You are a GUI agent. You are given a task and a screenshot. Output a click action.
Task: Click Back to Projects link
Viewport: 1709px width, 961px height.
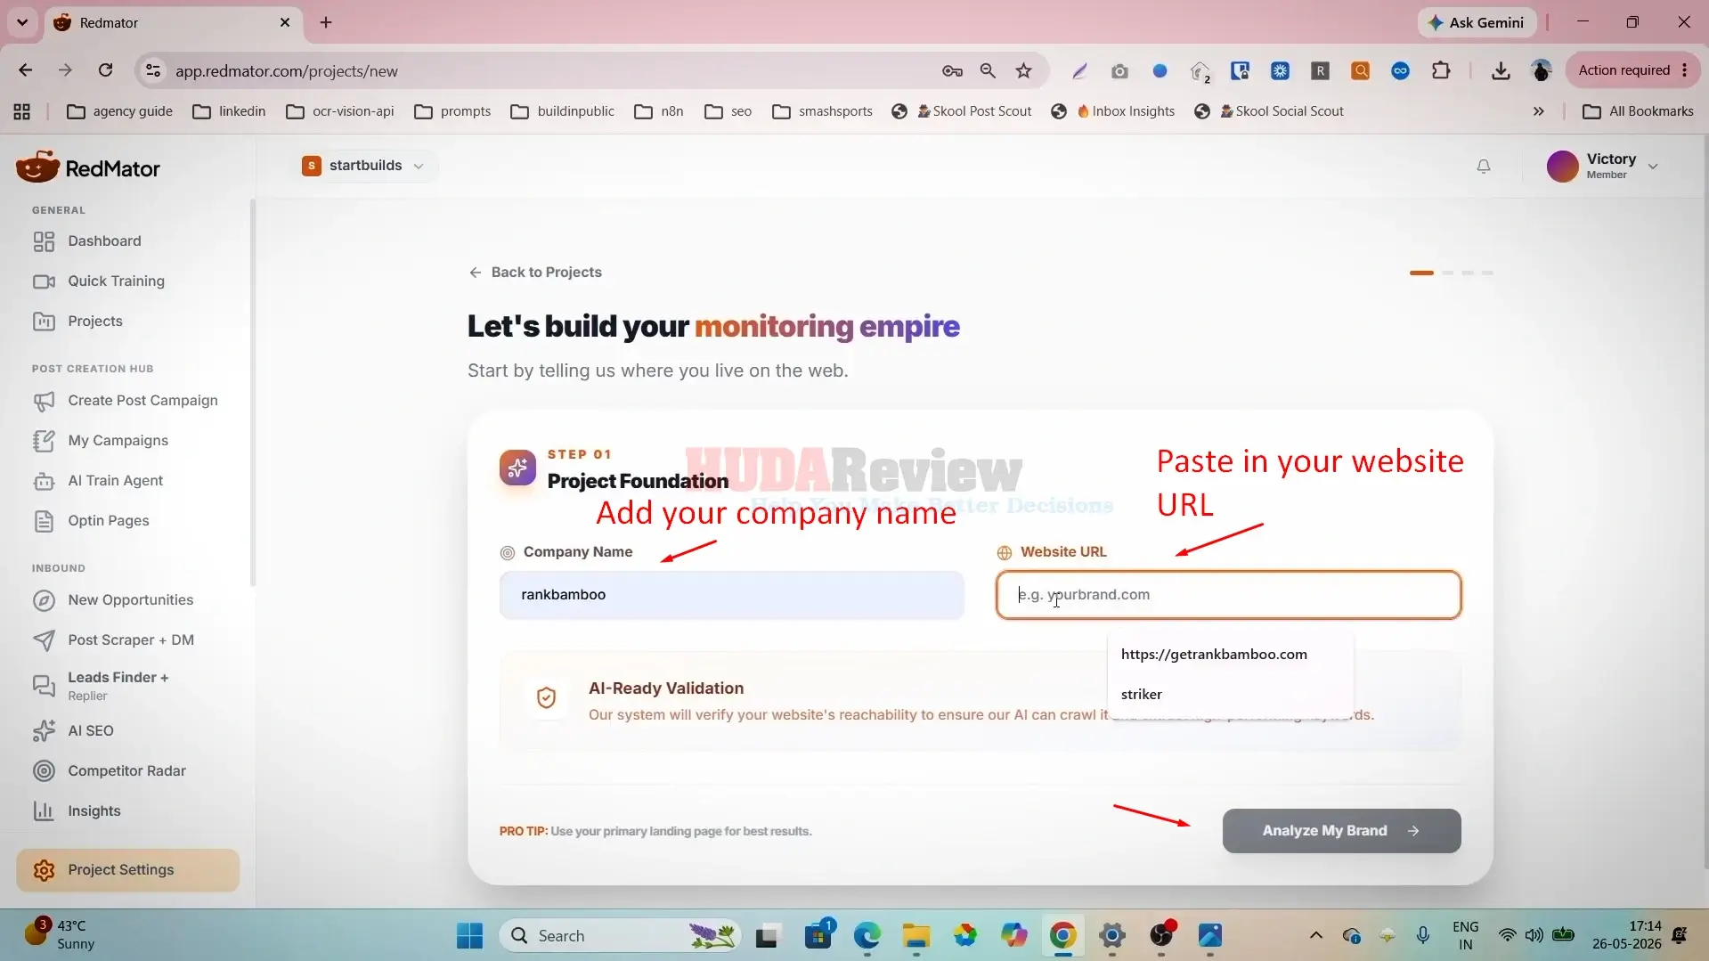[535, 272]
